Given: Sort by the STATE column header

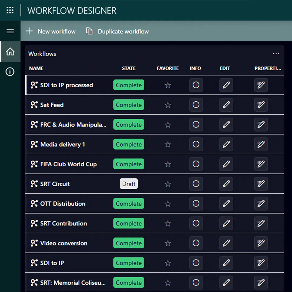Looking at the screenshot, I should (129, 68).
